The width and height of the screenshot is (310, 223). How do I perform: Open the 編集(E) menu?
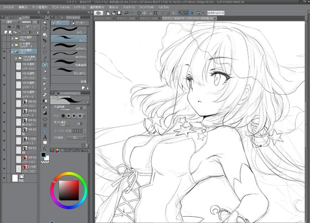23,7
